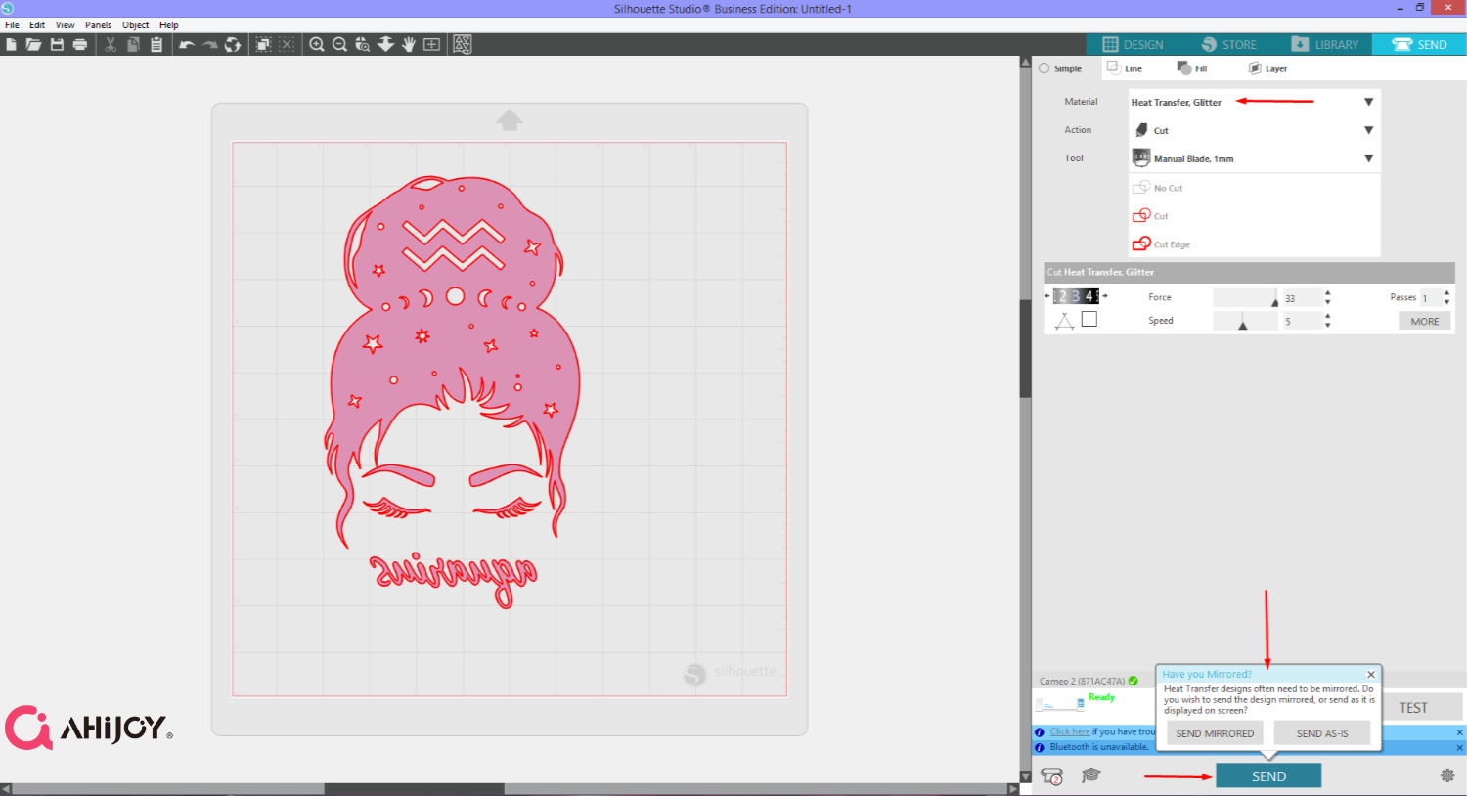The width and height of the screenshot is (1467, 796).
Task: Click the drag-zoom arrows icon
Action: [x=386, y=45]
